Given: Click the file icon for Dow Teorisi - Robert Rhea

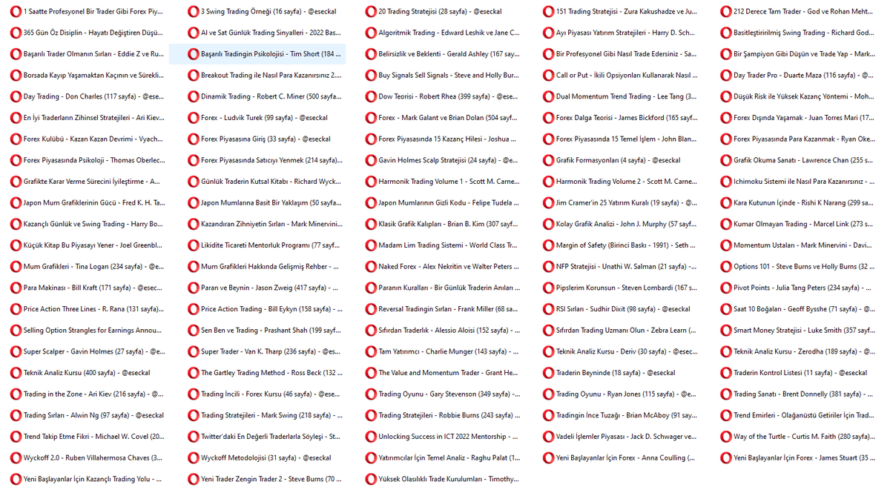Looking at the screenshot, I should (371, 96).
